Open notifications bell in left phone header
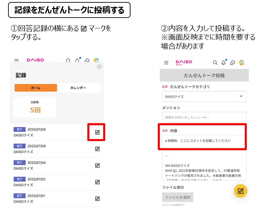Image resolution: width=264 pixels, height=214 pixels. pos(78,60)
